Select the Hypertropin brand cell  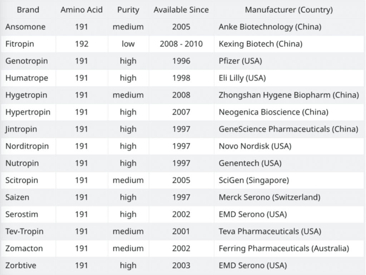pyautogui.click(x=28, y=112)
